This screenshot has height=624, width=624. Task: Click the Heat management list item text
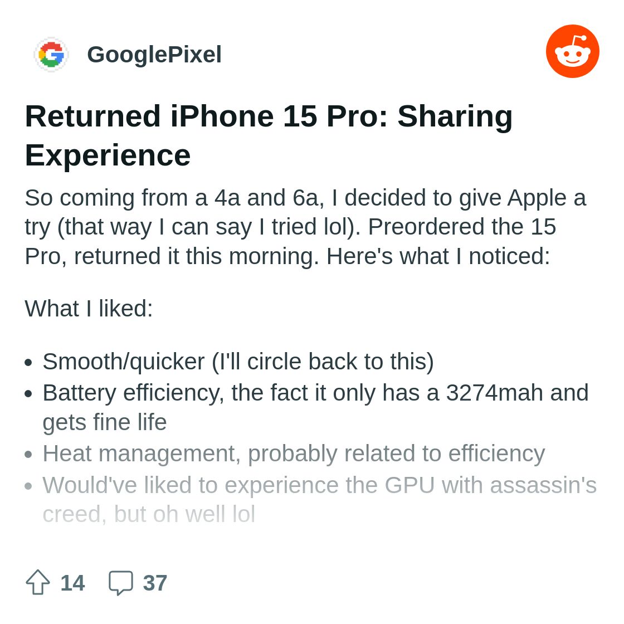[294, 454]
